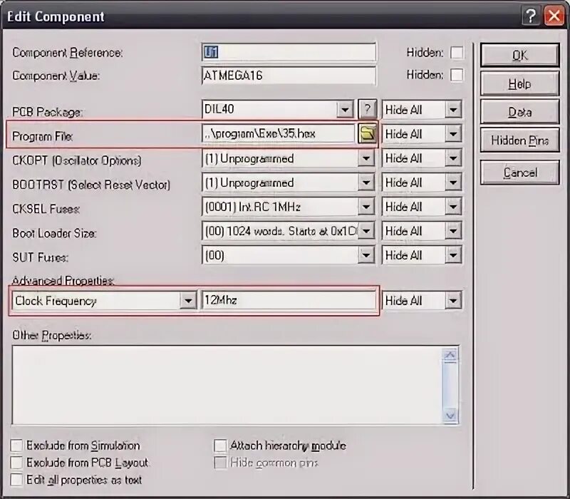Open Hide All dropdown for Boot Loader Size

453,230
